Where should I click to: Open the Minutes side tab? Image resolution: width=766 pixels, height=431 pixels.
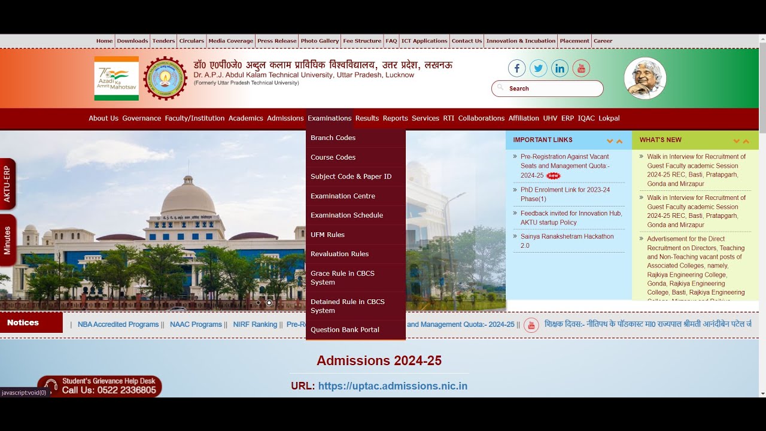[7, 240]
